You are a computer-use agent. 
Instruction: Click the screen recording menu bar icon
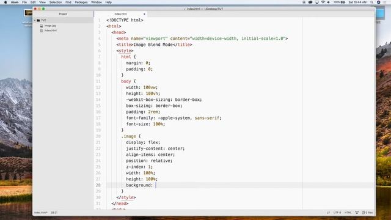304,2
